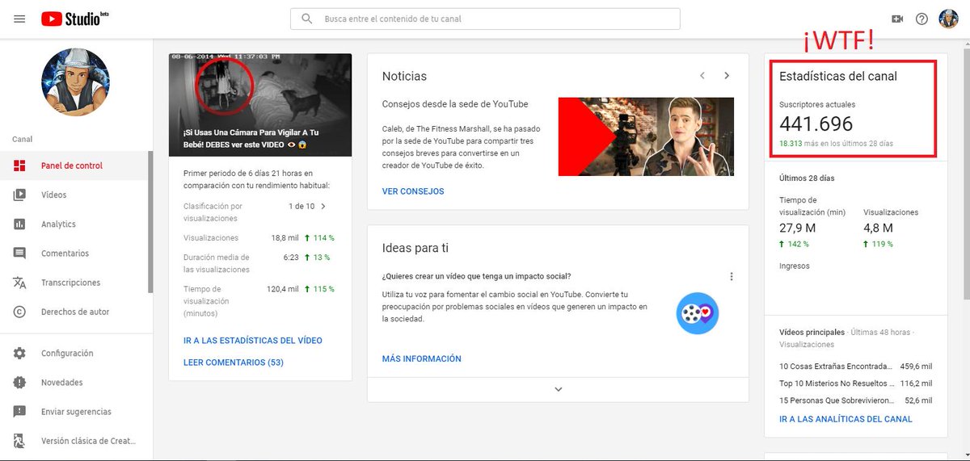Open the help question mark icon
Viewport: 970px width, 461px height.
921,19
